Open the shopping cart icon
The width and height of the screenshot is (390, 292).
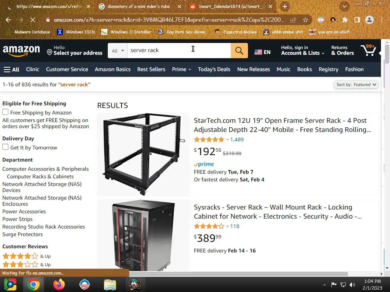[368, 50]
